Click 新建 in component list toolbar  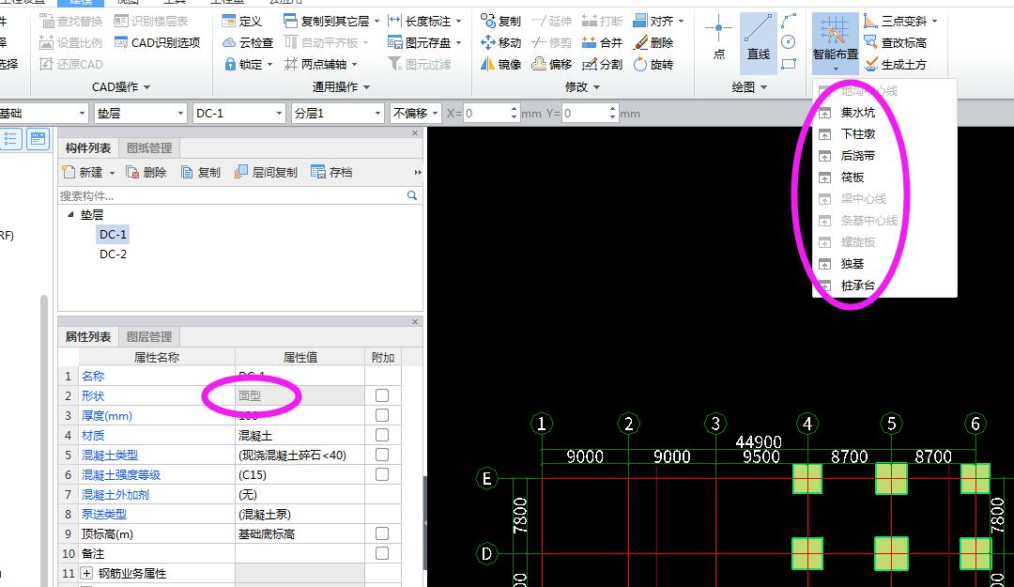pyautogui.click(x=88, y=172)
